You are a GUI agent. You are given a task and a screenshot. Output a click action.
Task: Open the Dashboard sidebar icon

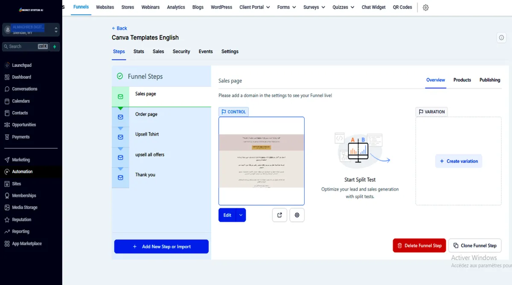point(7,77)
